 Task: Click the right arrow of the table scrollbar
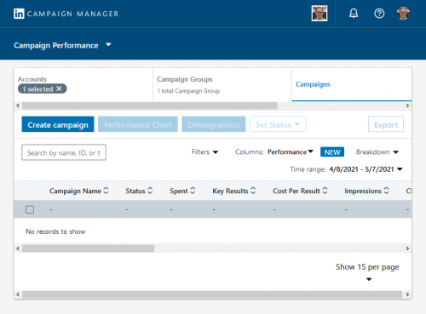point(407,248)
